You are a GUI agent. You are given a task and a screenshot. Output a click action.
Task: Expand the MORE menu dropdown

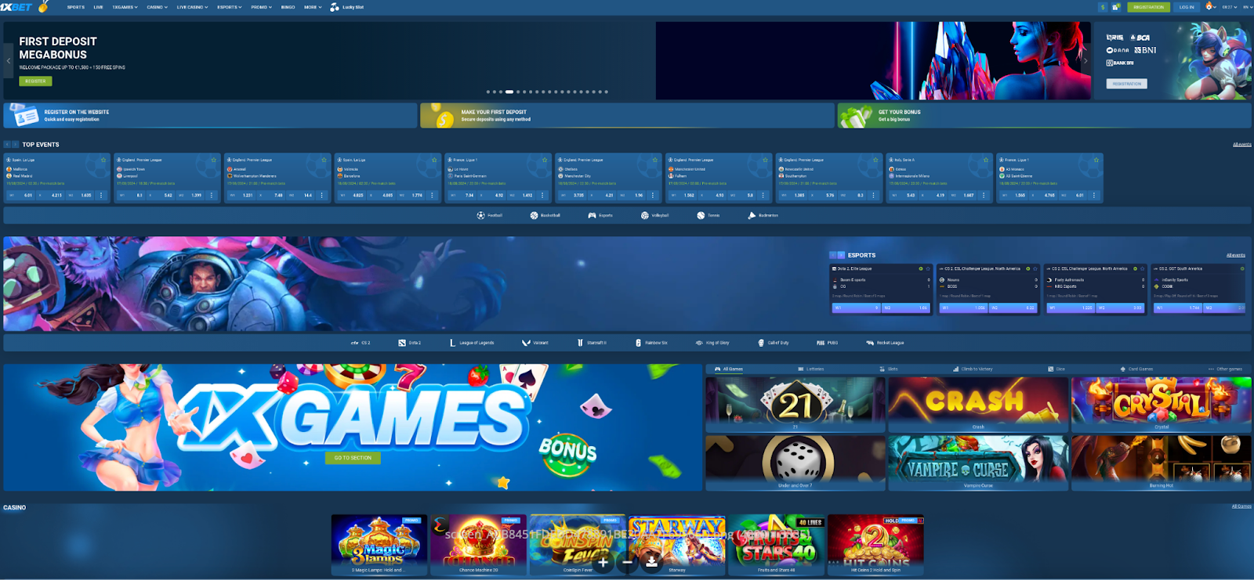(313, 7)
